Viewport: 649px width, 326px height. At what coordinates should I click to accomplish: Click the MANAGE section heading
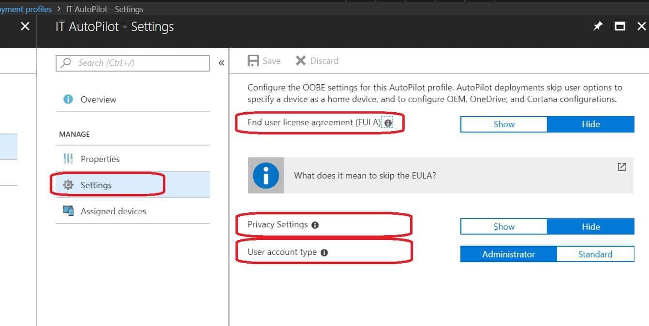pyautogui.click(x=74, y=134)
